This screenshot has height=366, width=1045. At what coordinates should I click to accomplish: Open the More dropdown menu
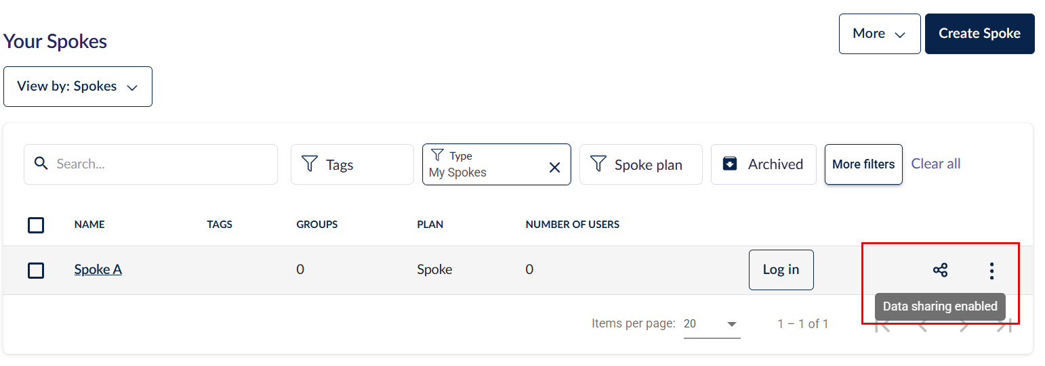point(879,34)
